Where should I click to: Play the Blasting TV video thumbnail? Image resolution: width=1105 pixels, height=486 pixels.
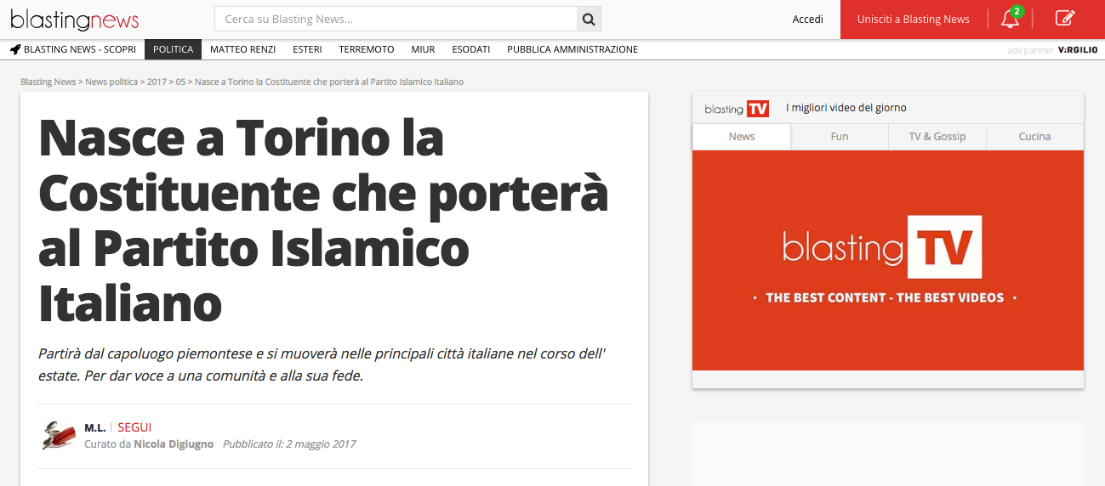pos(887,260)
